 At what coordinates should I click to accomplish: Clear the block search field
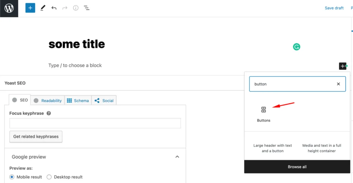click(338, 84)
